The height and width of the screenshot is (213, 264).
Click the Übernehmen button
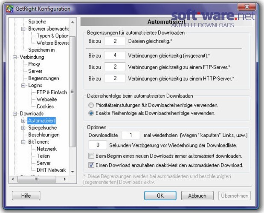pyautogui.click(x=235, y=196)
